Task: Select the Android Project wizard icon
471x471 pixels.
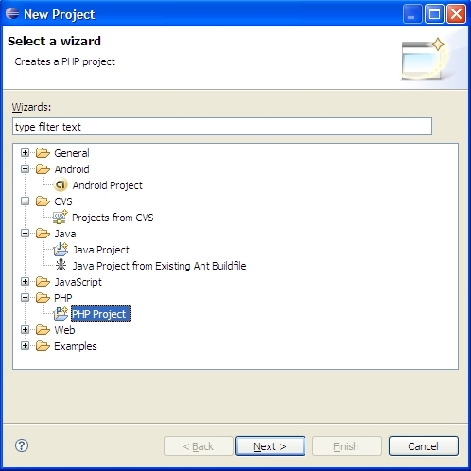Action: tap(60, 185)
